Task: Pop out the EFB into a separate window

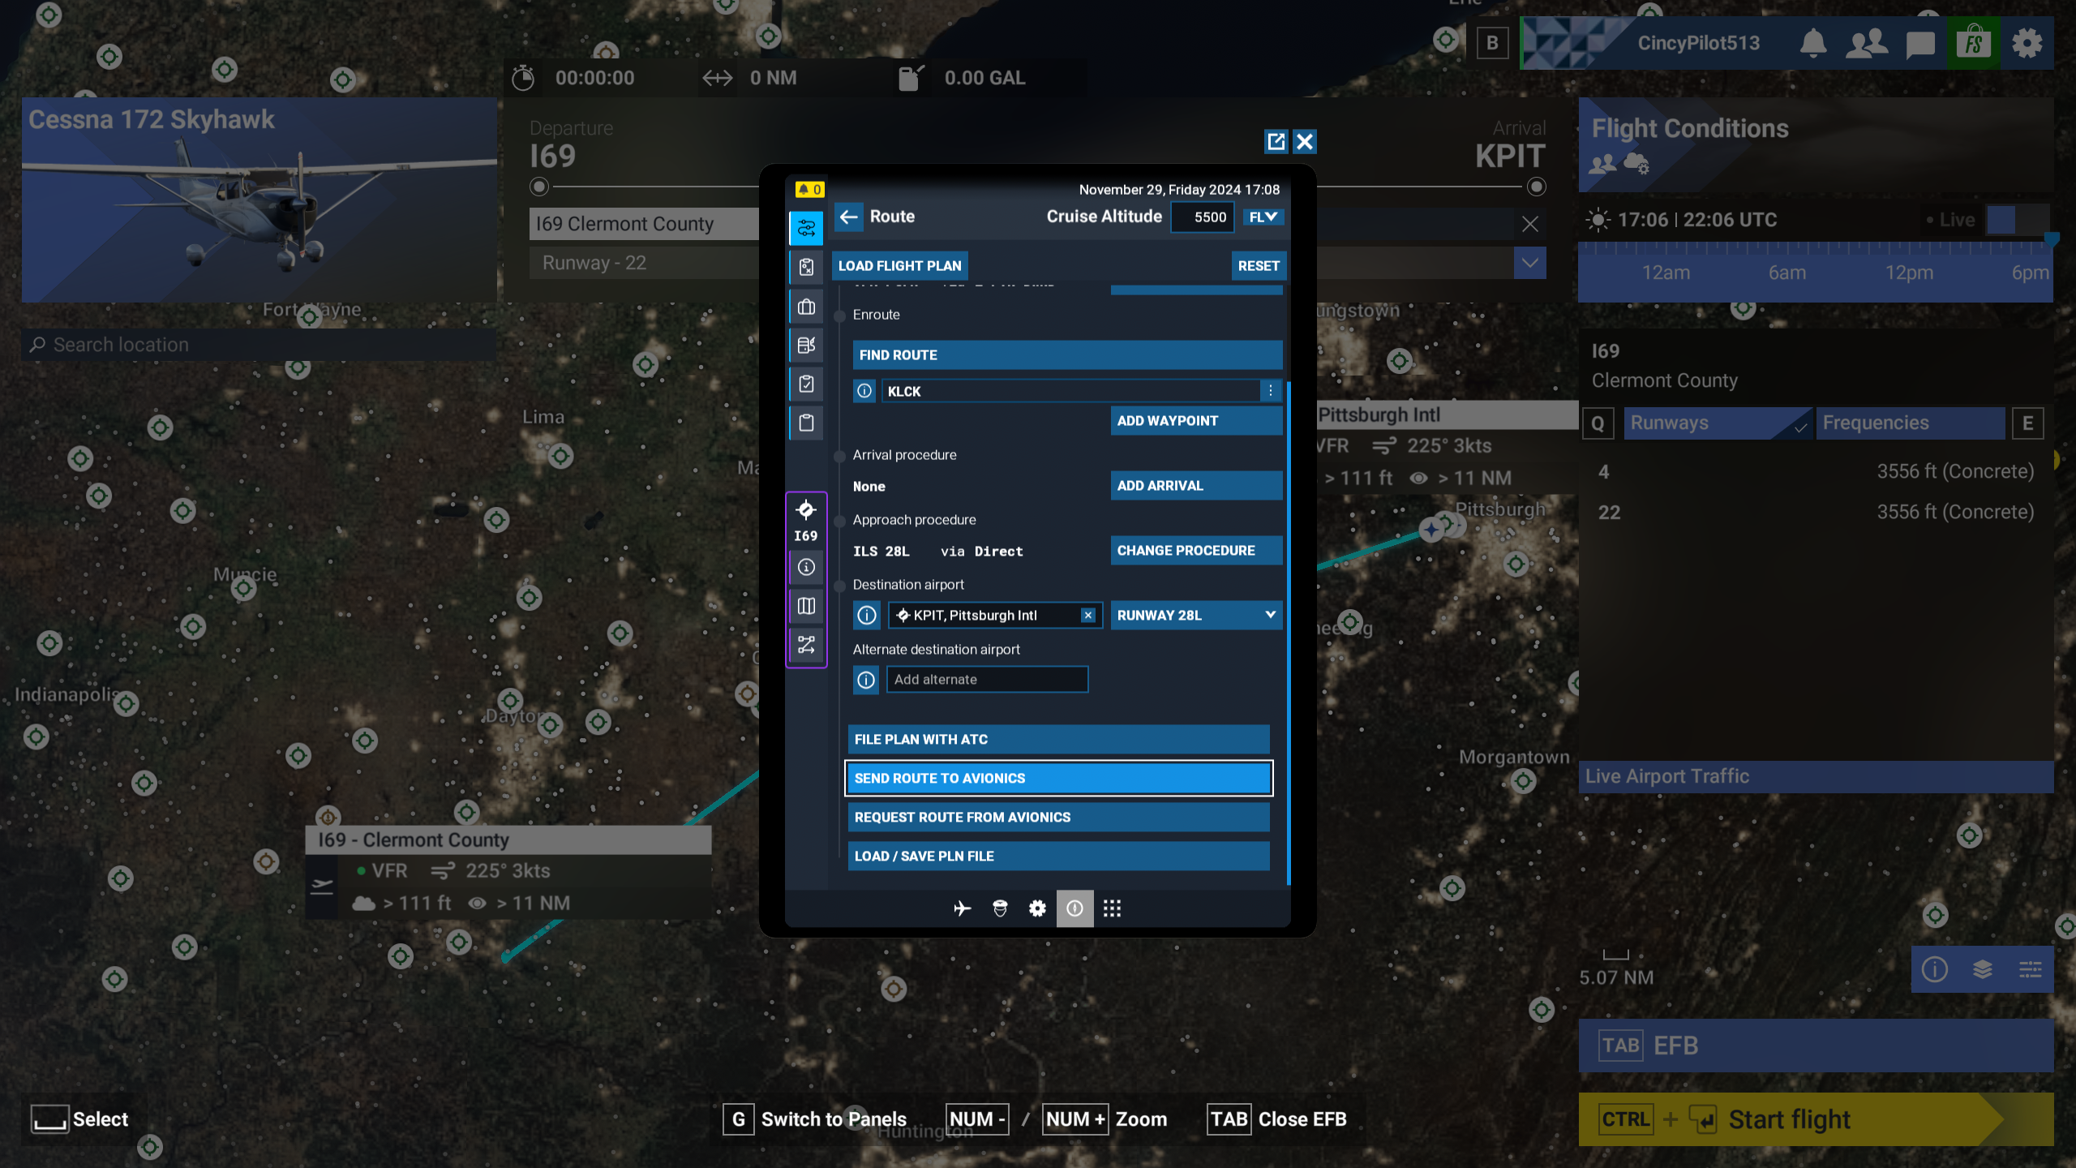Action: (1276, 142)
